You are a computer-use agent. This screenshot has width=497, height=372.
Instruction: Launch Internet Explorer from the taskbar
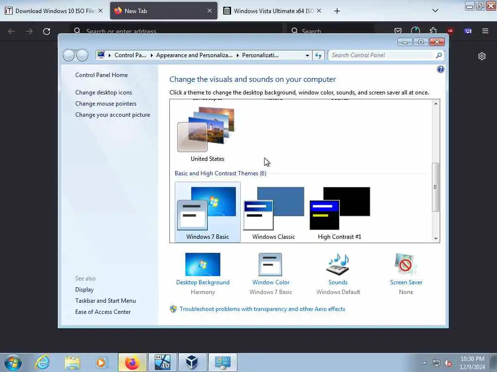coord(43,362)
